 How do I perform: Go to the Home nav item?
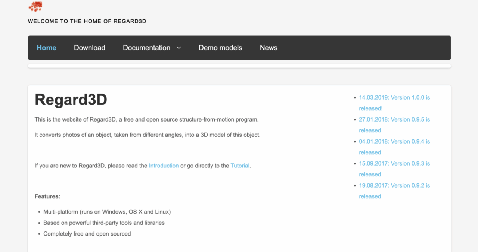(x=46, y=48)
